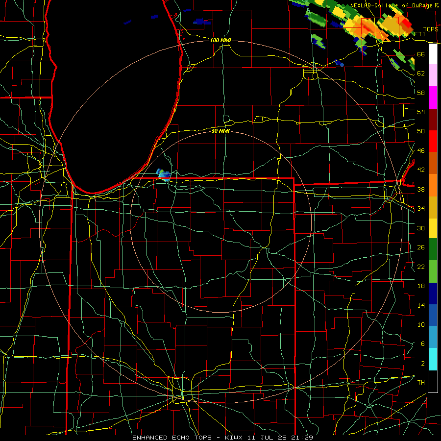Select the dark red legend swatch
This screenshot has width=441, height=441.
(433, 120)
